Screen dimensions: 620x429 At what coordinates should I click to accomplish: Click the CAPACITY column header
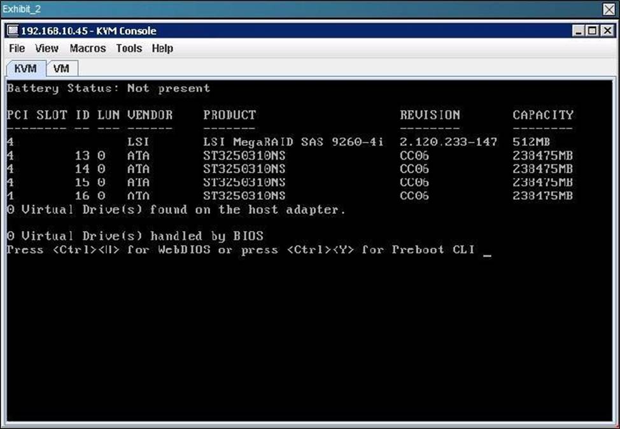543,115
